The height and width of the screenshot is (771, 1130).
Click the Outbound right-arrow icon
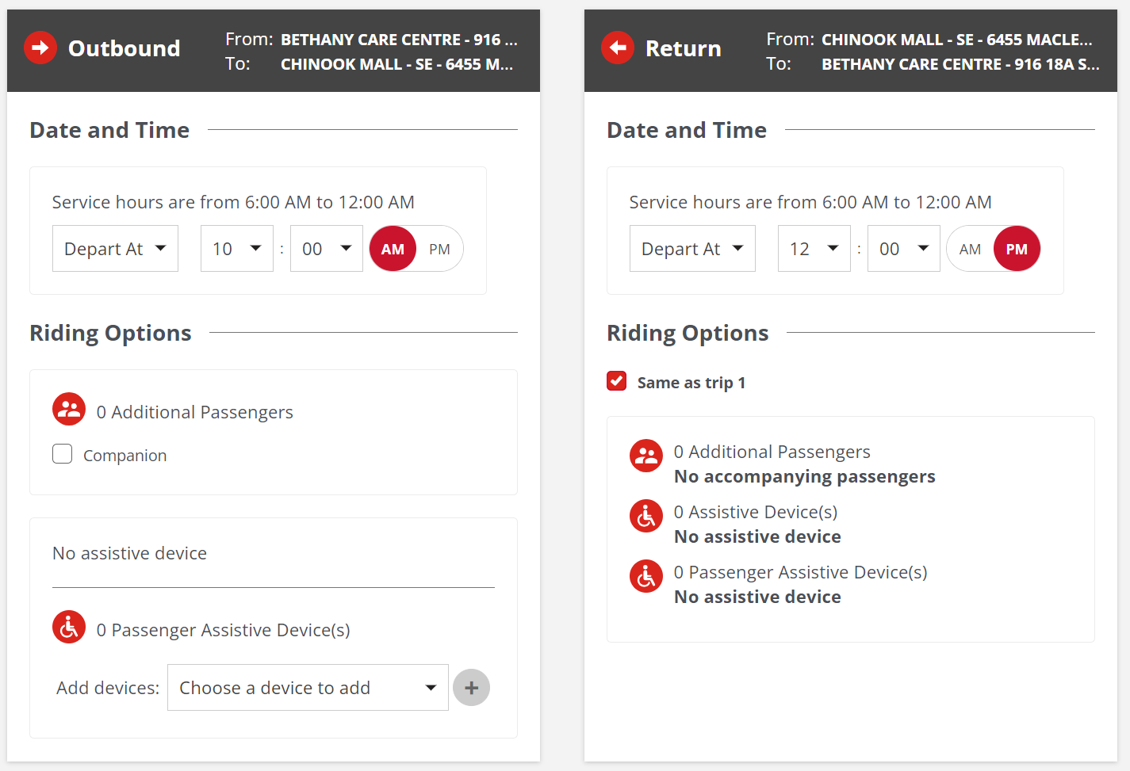(x=40, y=48)
